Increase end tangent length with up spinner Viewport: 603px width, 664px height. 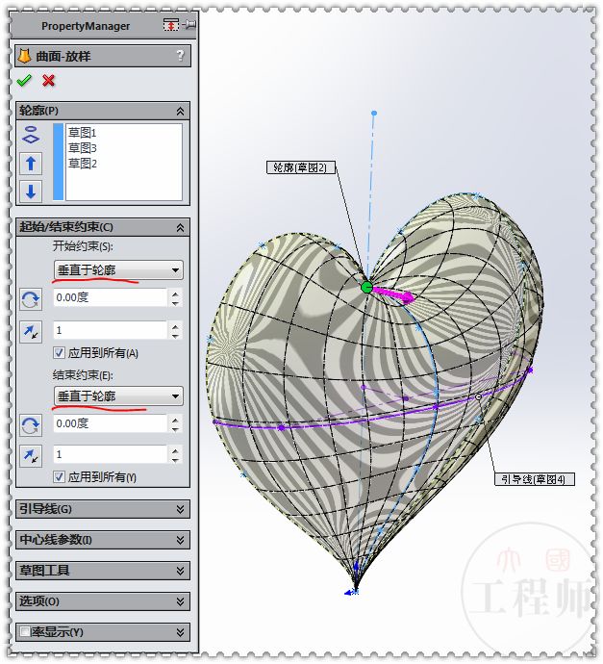[x=175, y=450]
